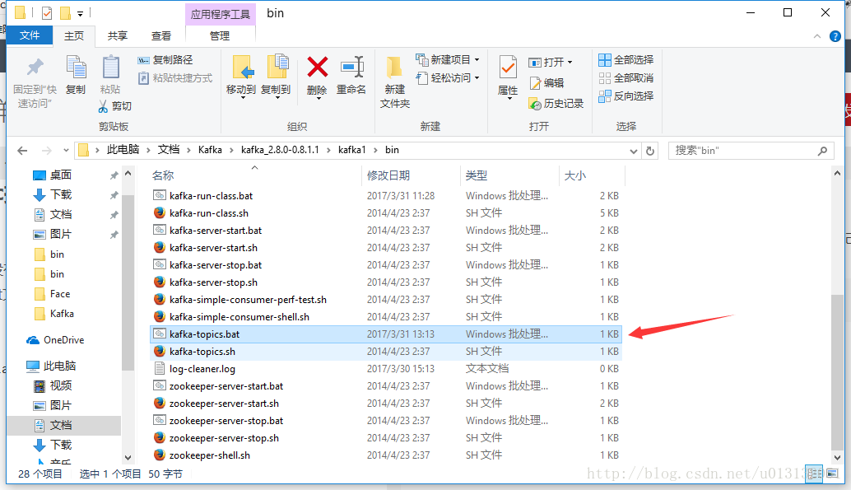
Task: Switch to large icons view in status bar
Action: tap(832, 475)
